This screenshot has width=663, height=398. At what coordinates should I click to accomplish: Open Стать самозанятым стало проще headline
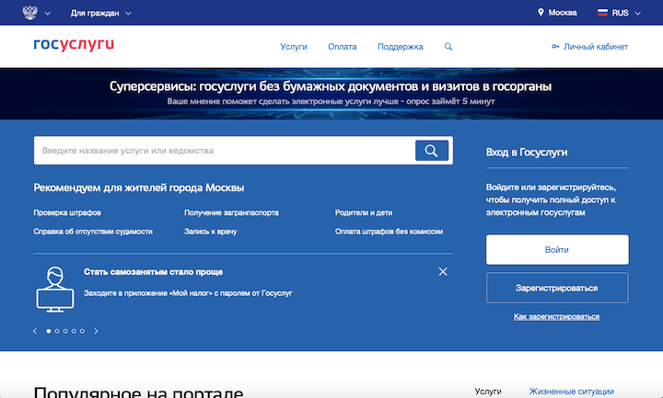[153, 272]
